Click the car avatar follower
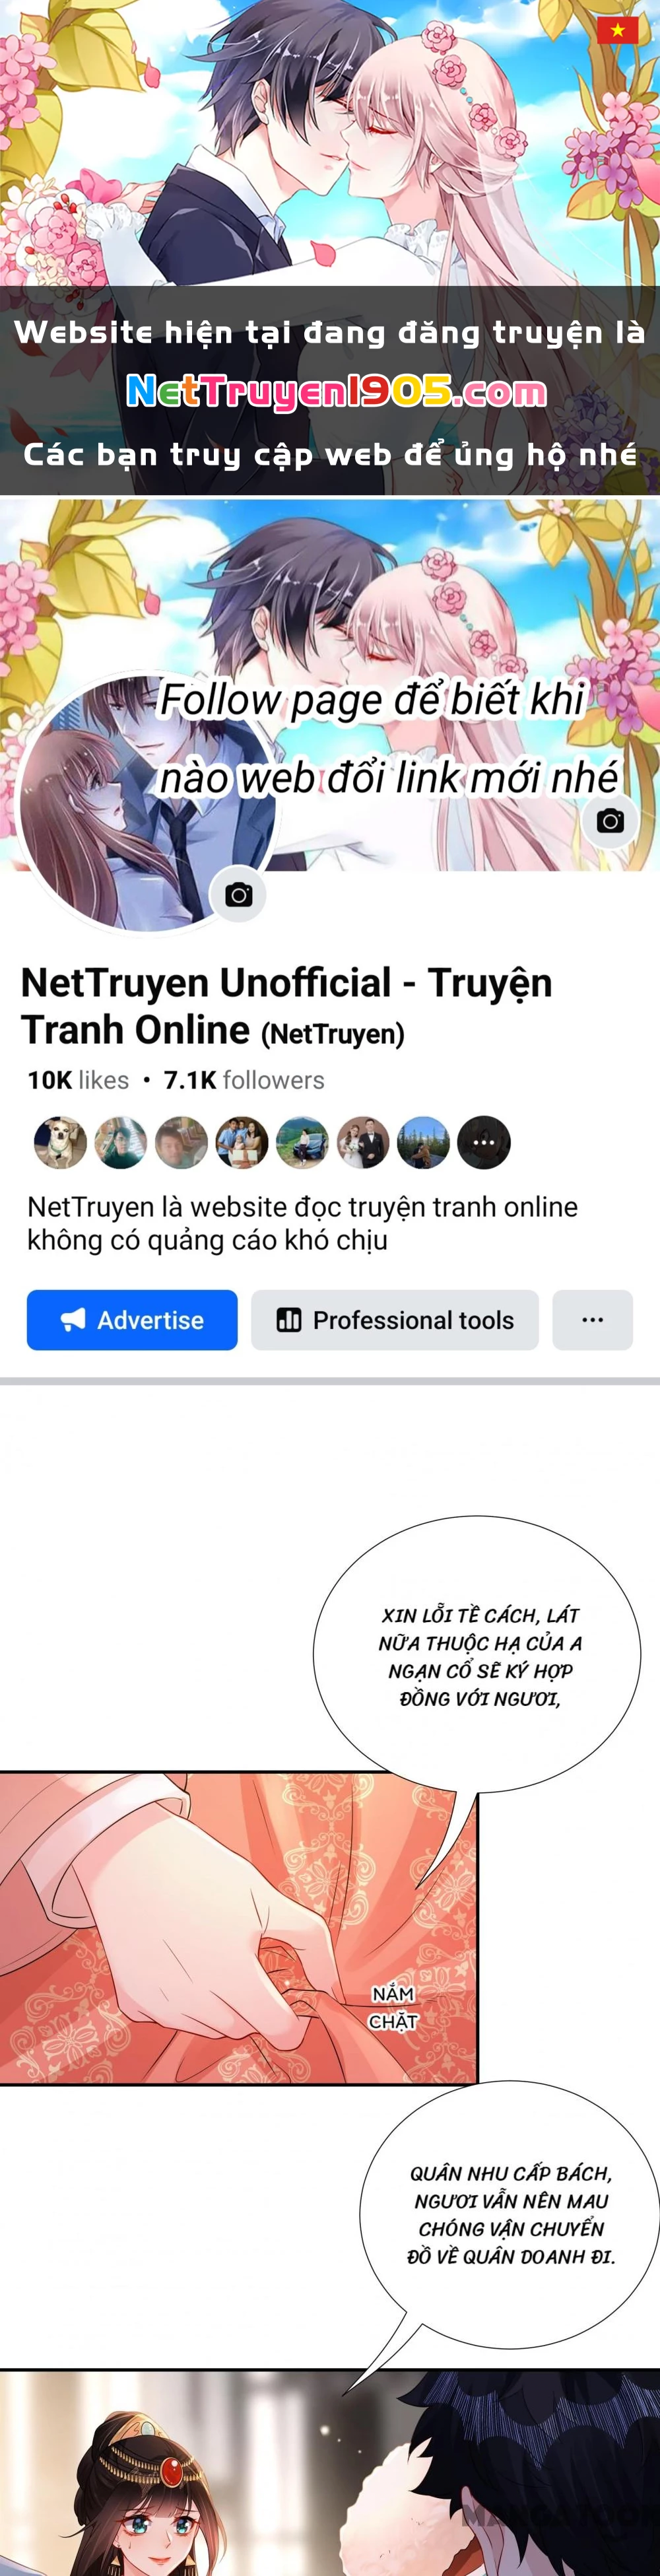This screenshot has height=2576, width=660. point(302,1142)
